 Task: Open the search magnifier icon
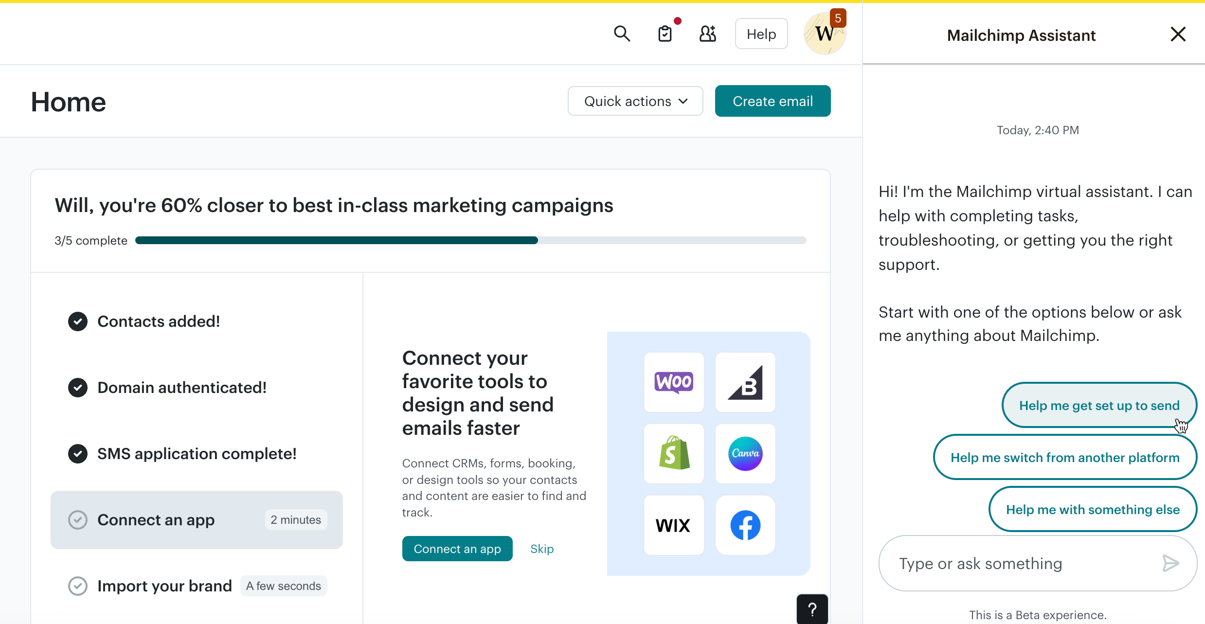click(x=622, y=34)
